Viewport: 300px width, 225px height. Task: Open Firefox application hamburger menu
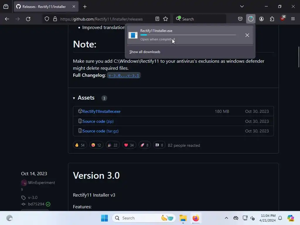pos(293,19)
